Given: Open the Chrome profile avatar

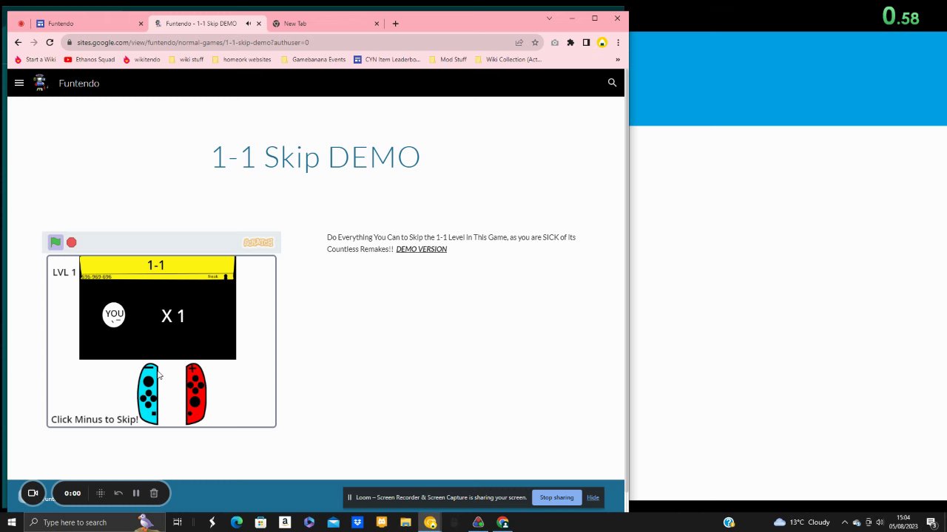Looking at the screenshot, I should coord(602,42).
